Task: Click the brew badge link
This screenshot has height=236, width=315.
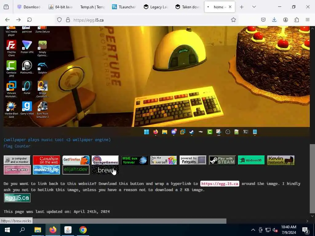Action: click(x=105, y=170)
